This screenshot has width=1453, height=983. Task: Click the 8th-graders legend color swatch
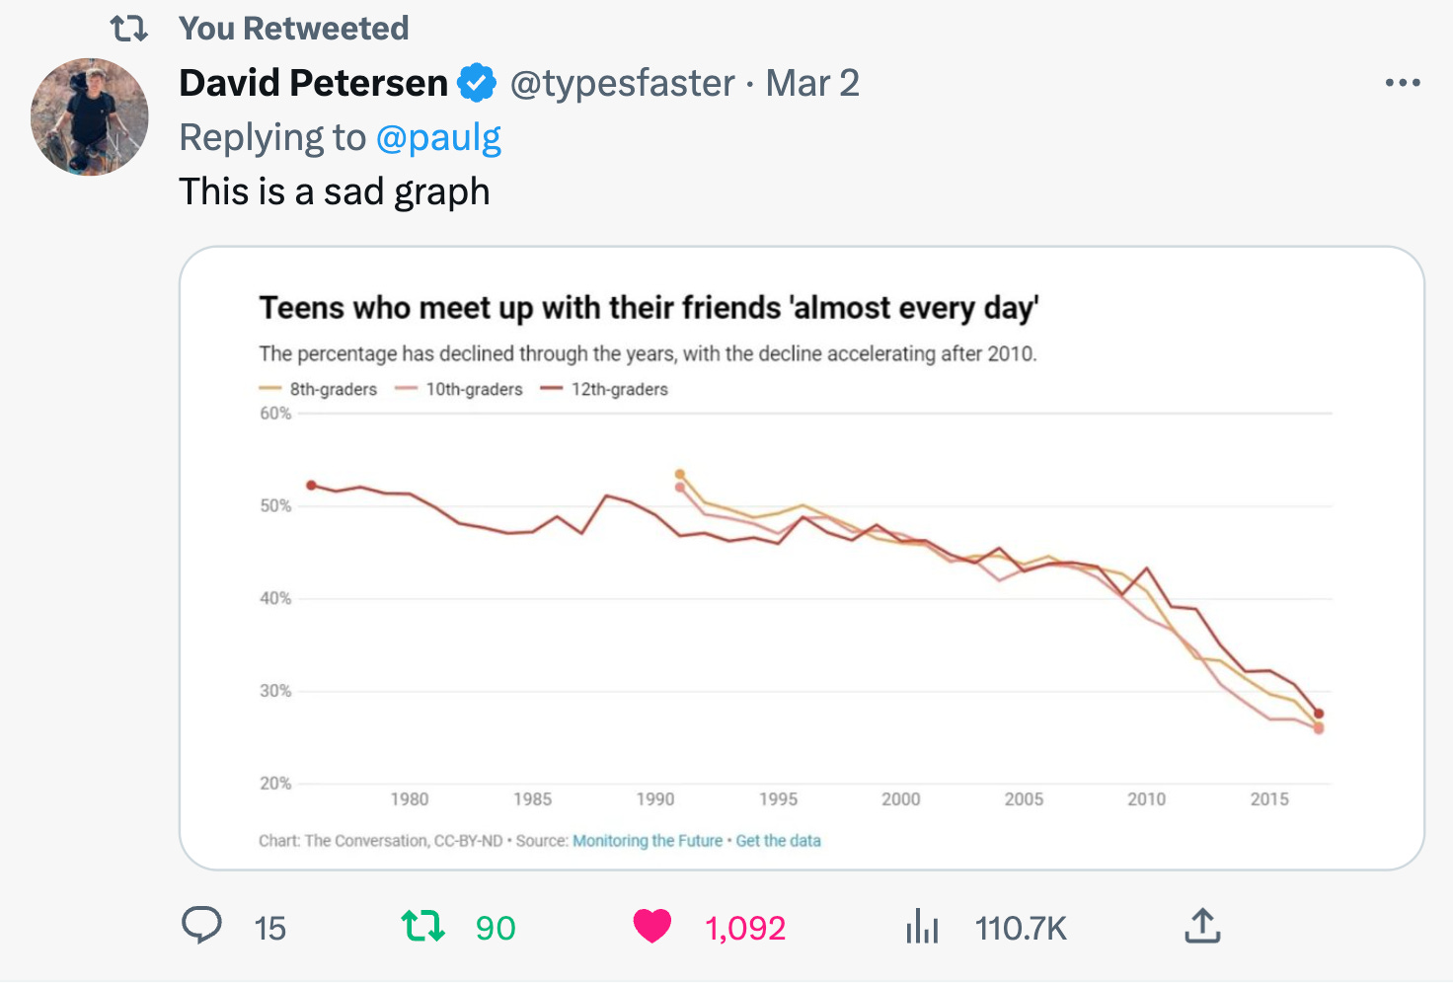(269, 389)
